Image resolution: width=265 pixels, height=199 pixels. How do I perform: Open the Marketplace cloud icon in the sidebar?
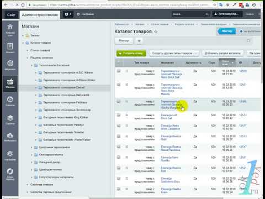[x=10, y=137]
